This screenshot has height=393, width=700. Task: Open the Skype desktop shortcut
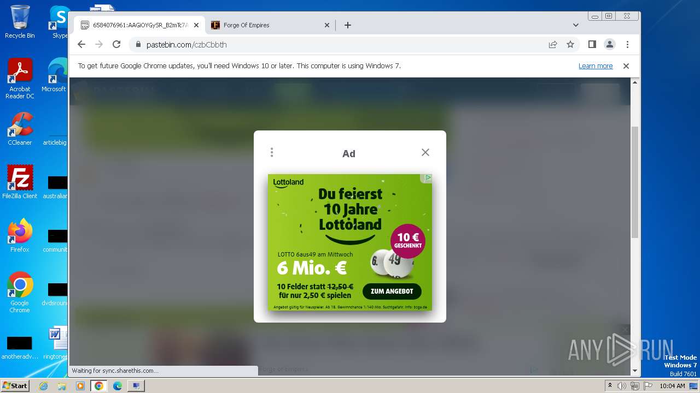point(59,22)
